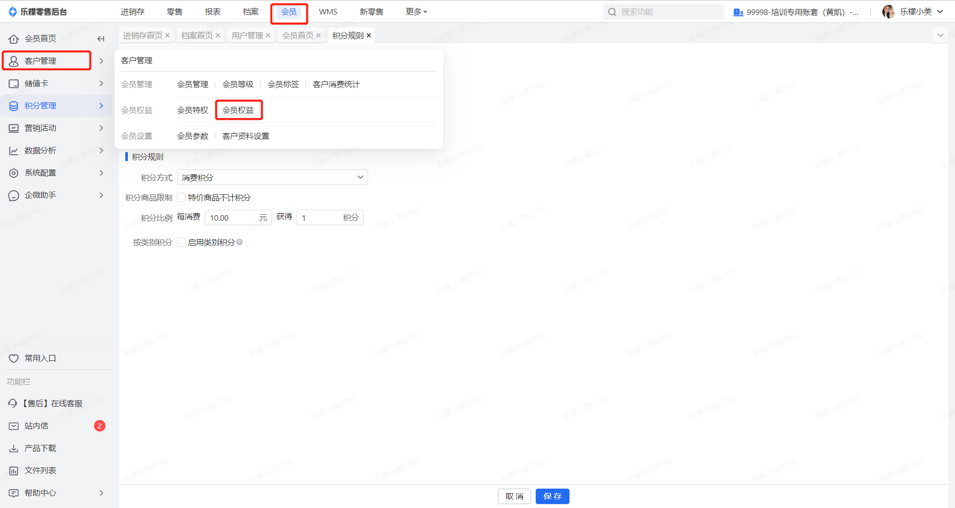This screenshot has width=955, height=508.
Task: Click the 企微助手 chat icon
Action: click(14, 195)
